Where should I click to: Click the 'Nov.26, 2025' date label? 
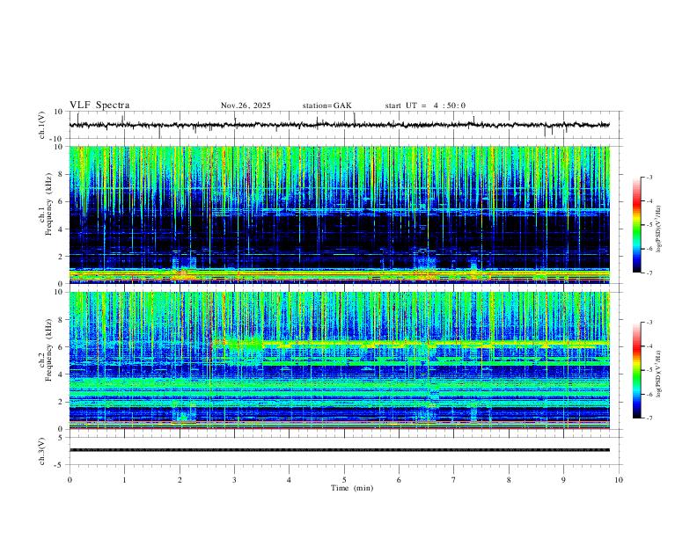[246, 105]
